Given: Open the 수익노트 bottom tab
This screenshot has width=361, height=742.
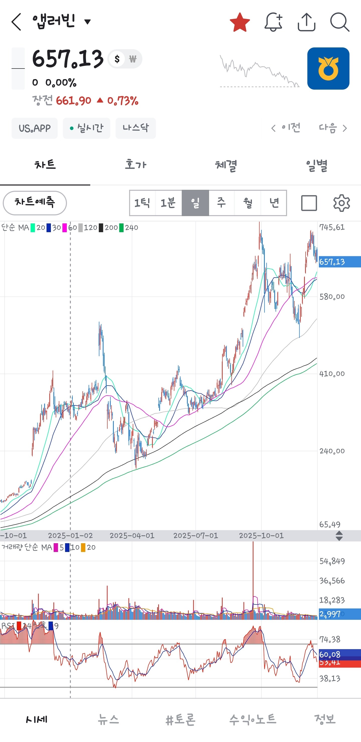Looking at the screenshot, I should (253, 719).
